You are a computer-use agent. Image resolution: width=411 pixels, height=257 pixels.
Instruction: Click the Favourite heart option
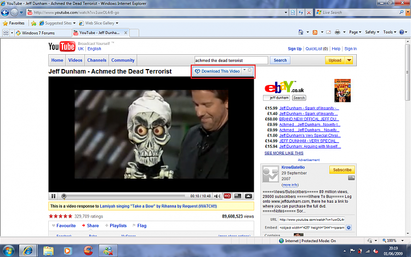pos(64,226)
